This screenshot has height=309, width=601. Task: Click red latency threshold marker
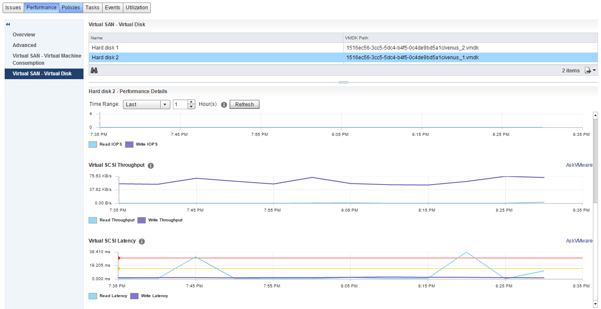click(119, 258)
